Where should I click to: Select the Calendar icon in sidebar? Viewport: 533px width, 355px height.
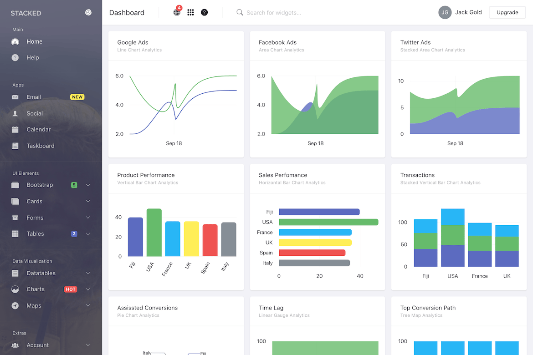pyautogui.click(x=15, y=129)
